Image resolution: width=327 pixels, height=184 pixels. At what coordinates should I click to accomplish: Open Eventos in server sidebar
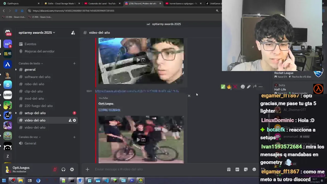[x=48, y=44]
